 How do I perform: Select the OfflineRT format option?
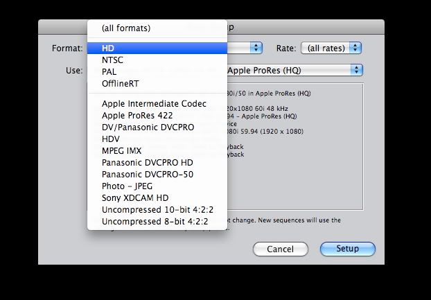[x=157, y=84]
